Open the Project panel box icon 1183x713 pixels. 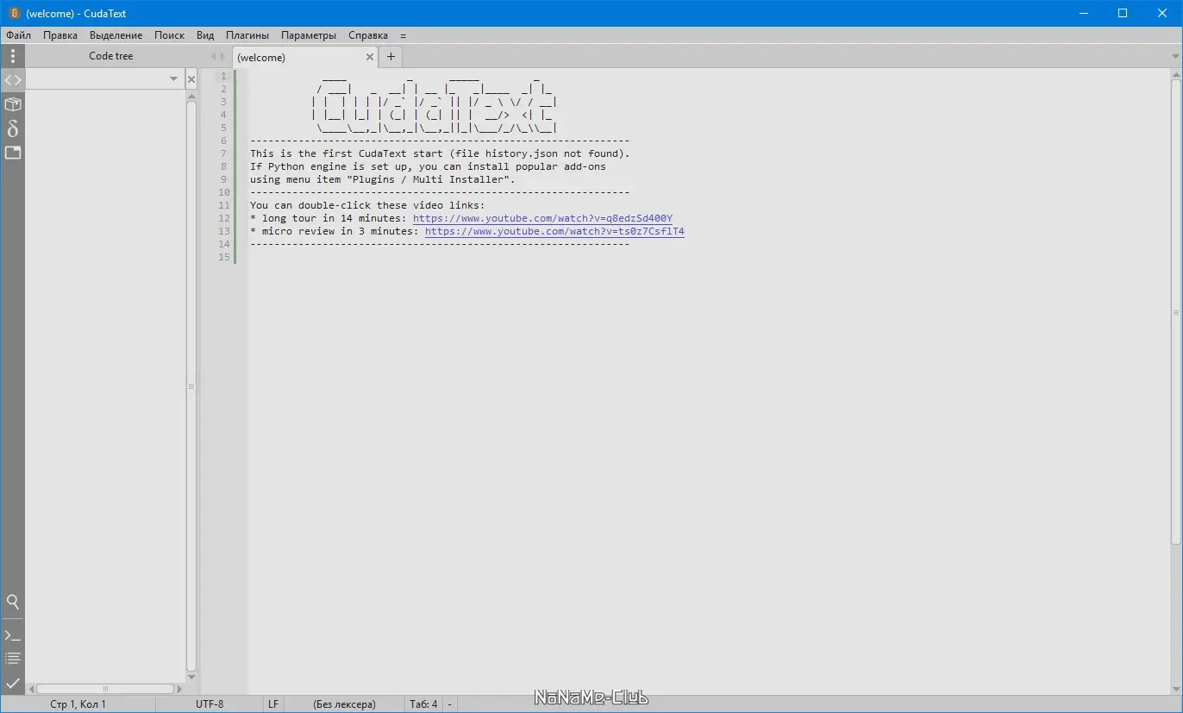tap(13, 104)
